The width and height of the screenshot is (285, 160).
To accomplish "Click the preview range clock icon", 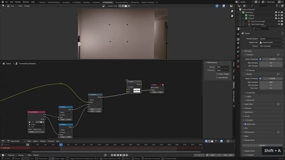I will click(x=207, y=155).
